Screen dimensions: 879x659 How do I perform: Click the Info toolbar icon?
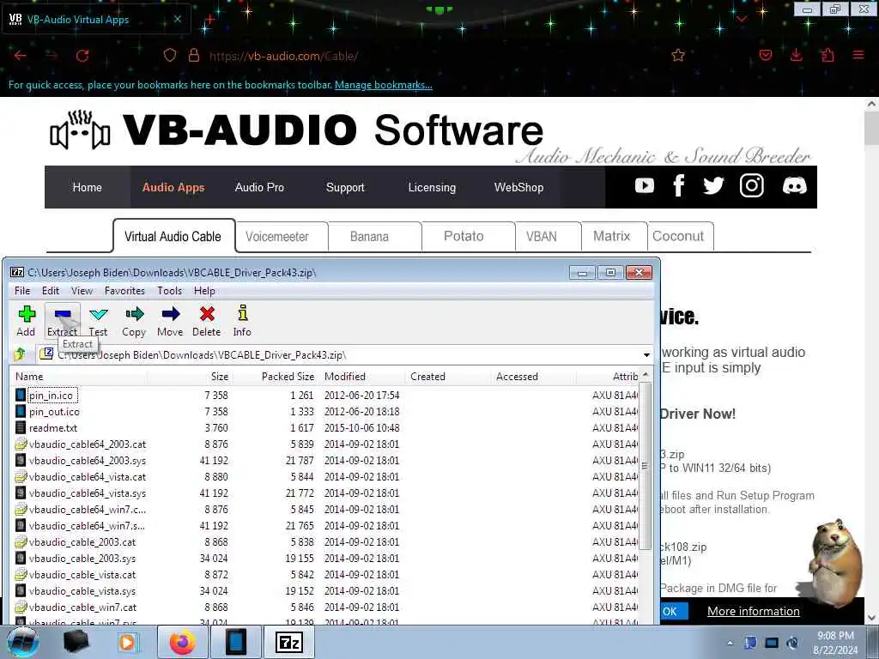click(242, 321)
